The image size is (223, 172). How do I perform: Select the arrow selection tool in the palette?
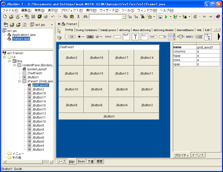(59, 31)
